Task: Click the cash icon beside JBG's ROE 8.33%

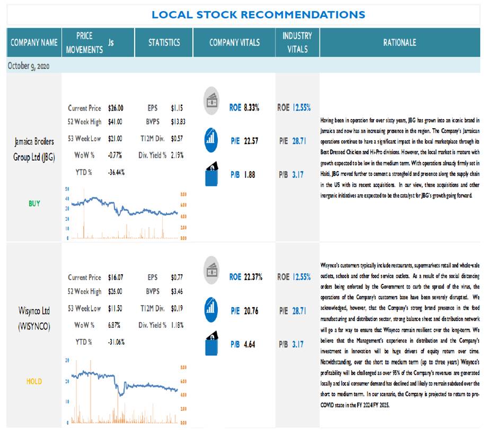Action: 211,101
